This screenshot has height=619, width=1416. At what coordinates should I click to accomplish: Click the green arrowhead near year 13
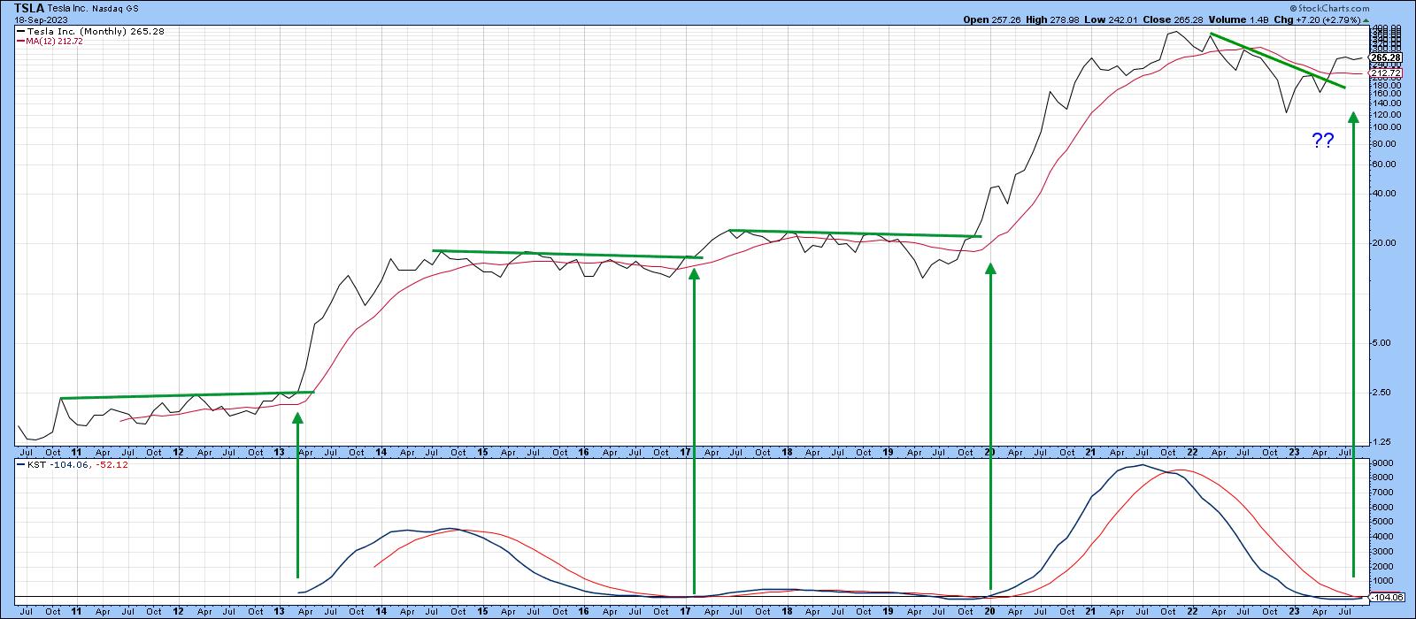[297, 418]
